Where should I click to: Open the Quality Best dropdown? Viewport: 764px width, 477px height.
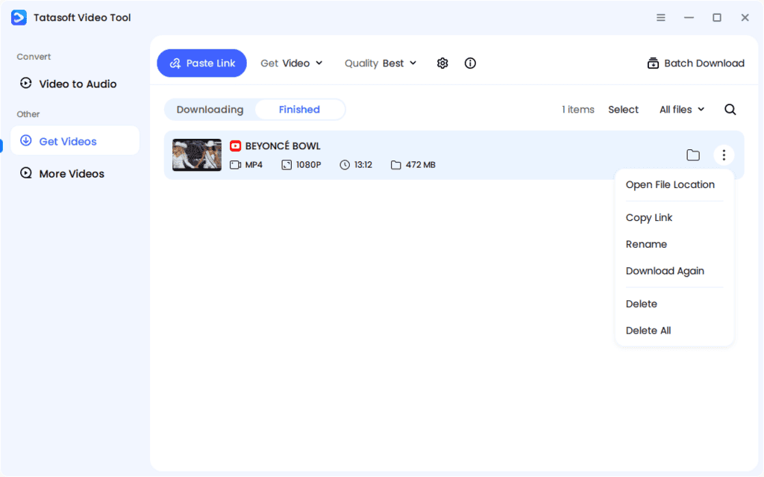381,63
